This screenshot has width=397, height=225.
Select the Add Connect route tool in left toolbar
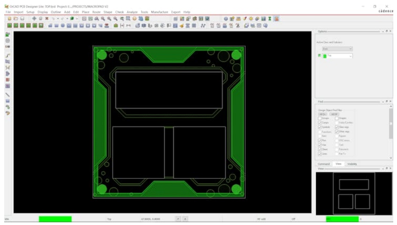tap(7, 55)
